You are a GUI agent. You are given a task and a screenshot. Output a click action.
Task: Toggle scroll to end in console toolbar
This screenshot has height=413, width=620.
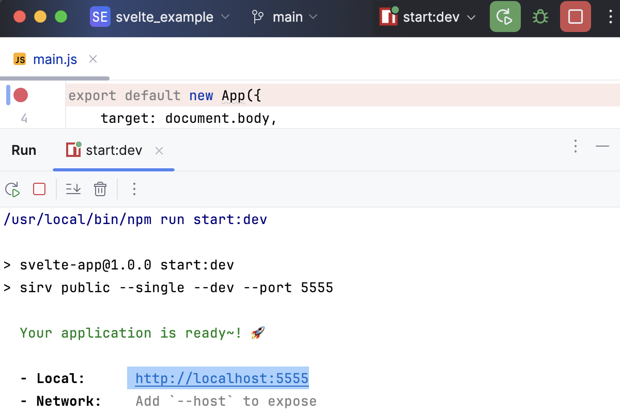[x=73, y=189]
